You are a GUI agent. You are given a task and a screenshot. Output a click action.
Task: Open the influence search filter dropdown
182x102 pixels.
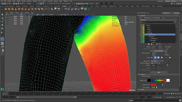pos(173,22)
